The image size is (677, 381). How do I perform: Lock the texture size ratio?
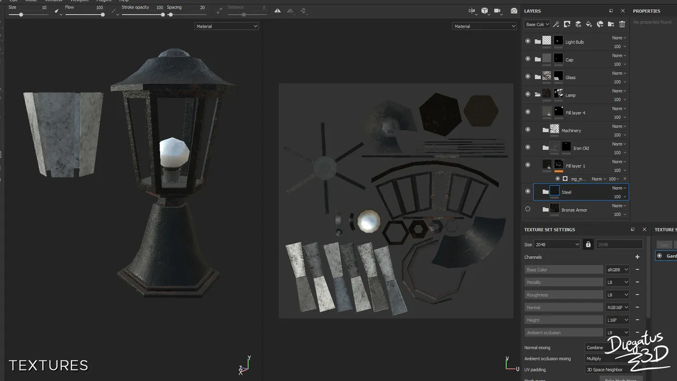click(x=588, y=244)
